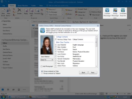Tick the Food teacher checkbox

pos(56,47)
